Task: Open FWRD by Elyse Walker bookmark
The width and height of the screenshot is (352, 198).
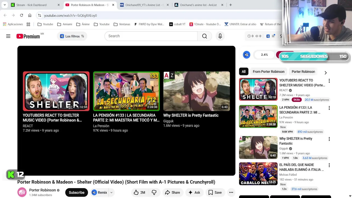Action: tap(149, 24)
